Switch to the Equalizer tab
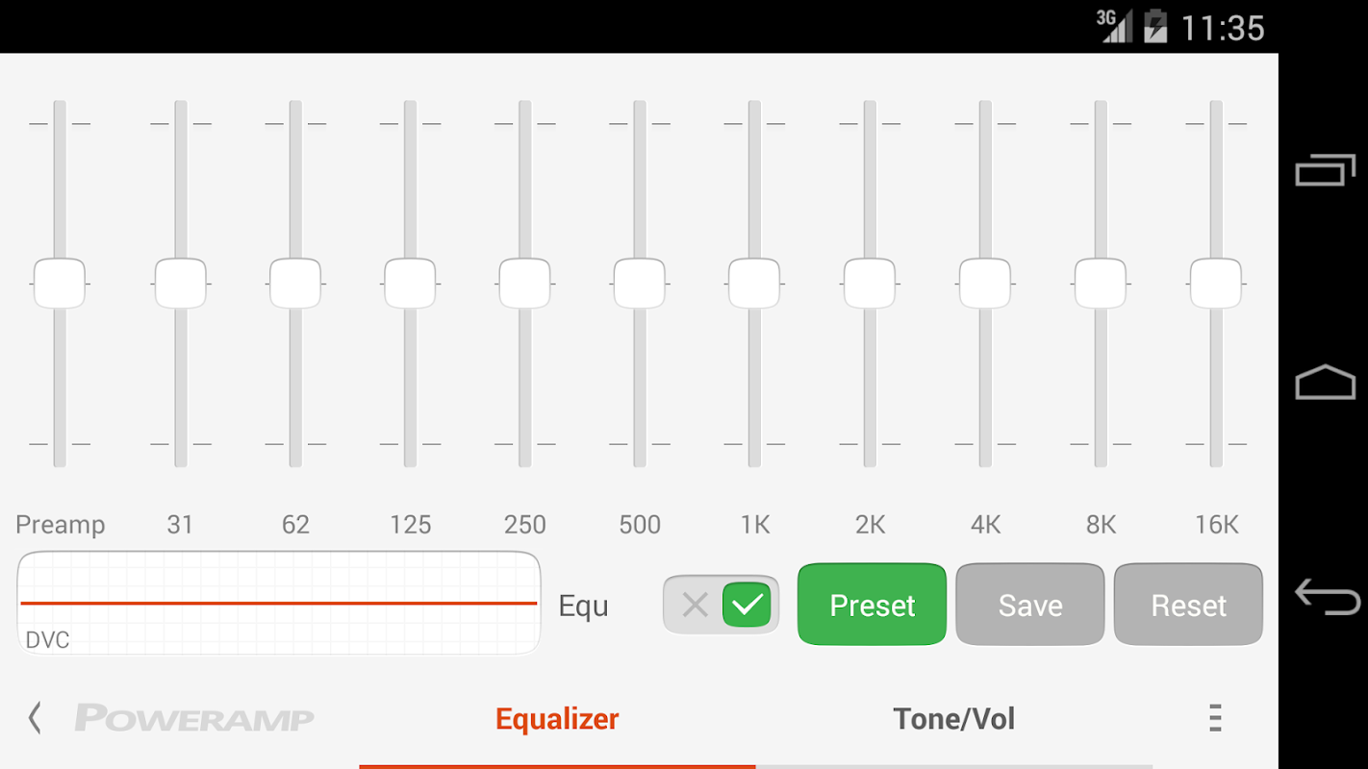Viewport: 1368px width, 769px height. coord(557,719)
